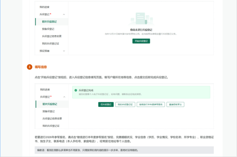
Task: Collapse 兵役登记 chevron in the 你尚未进行兵役登记 panel
Action: click(64, 15)
